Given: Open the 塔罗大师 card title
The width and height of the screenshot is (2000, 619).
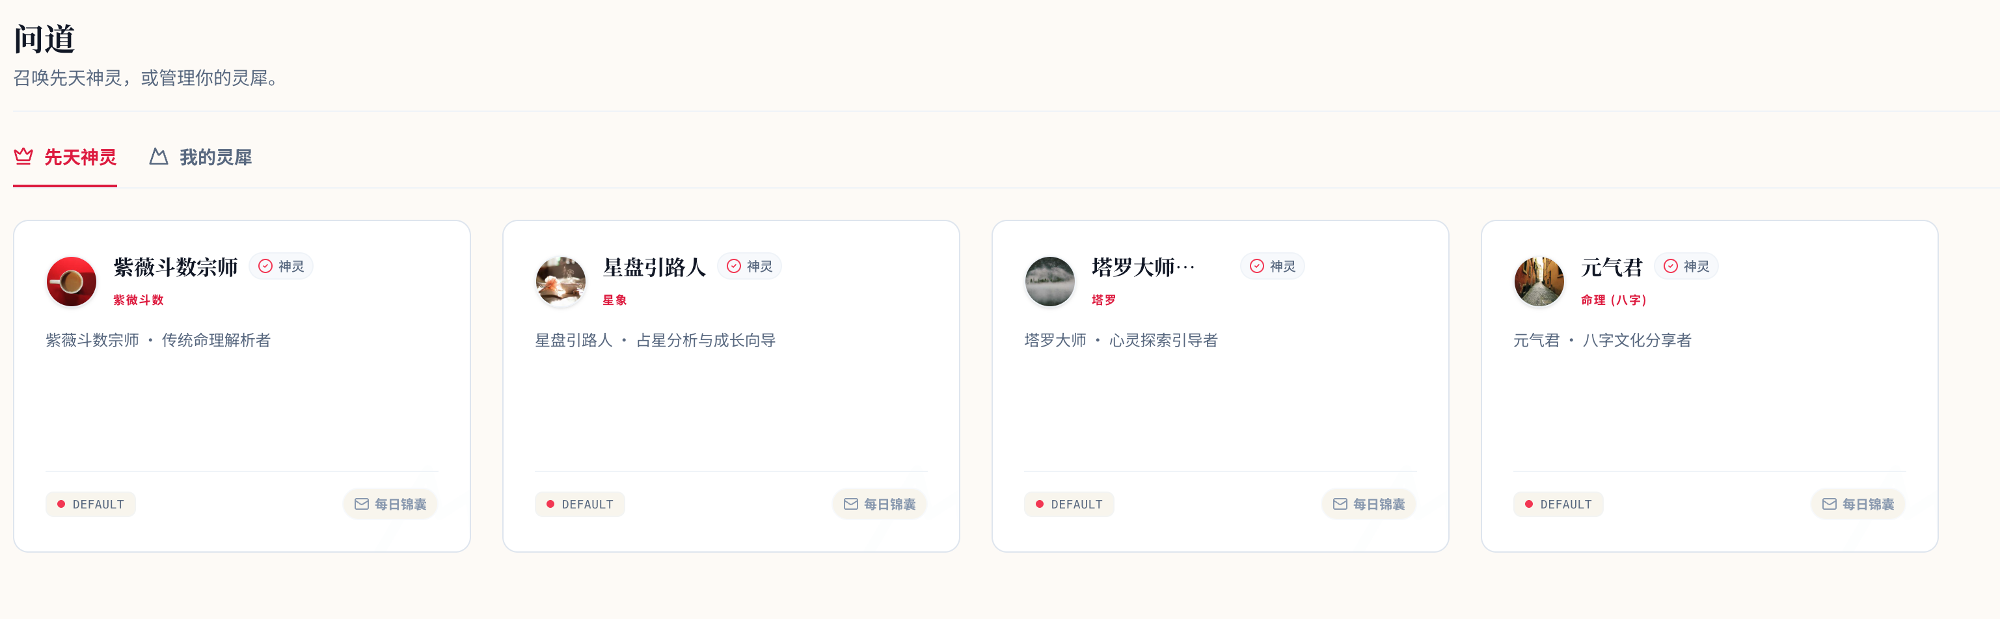Looking at the screenshot, I should tap(1143, 267).
